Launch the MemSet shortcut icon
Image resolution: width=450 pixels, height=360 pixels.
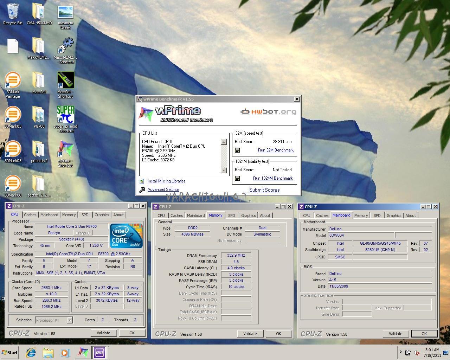(x=65, y=85)
